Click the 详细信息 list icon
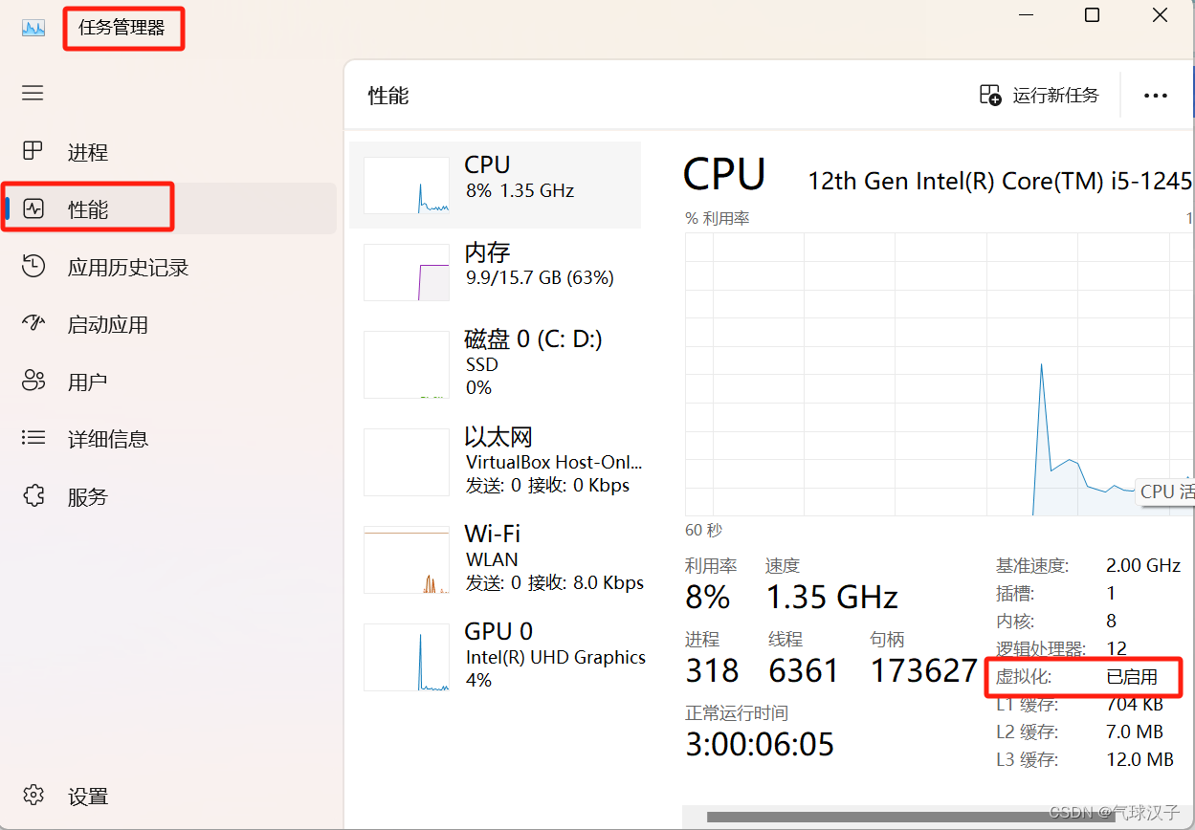The image size is (1195, 830). [33, 438]
